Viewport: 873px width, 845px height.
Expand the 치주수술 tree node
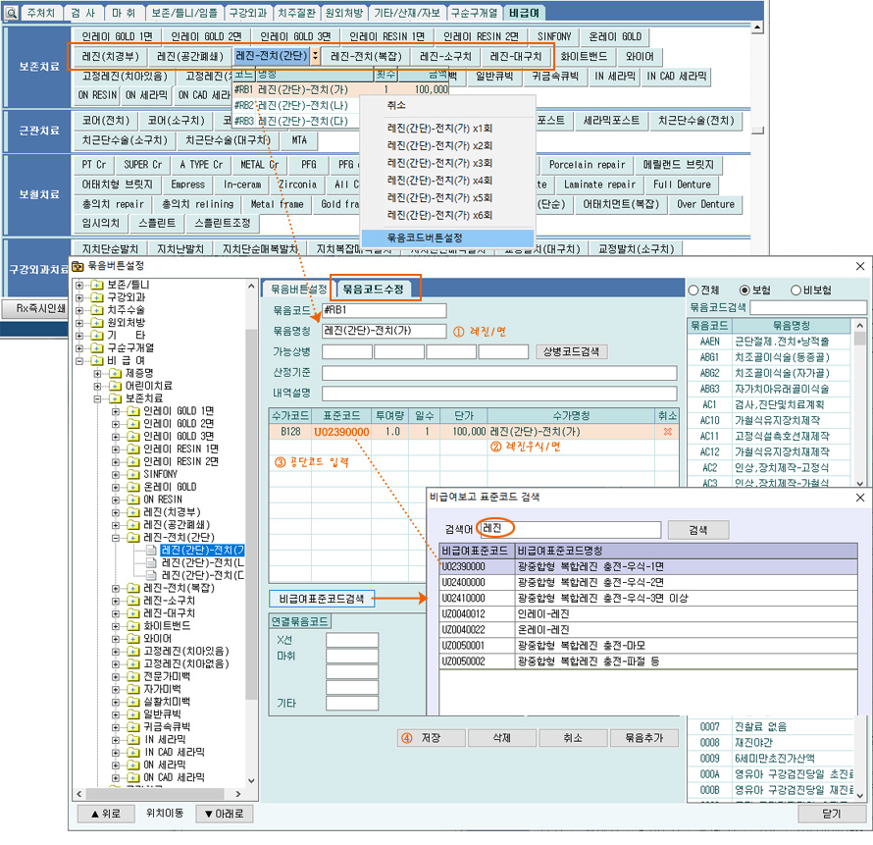tap(80, 310)
